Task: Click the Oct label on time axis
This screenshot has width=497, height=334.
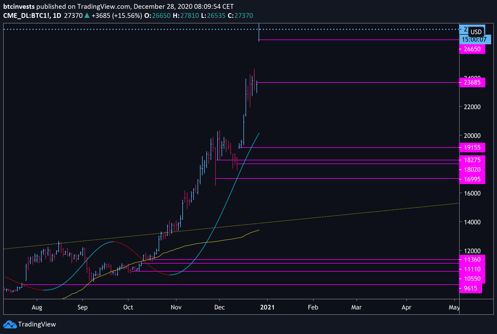Action: coord(128,307)
